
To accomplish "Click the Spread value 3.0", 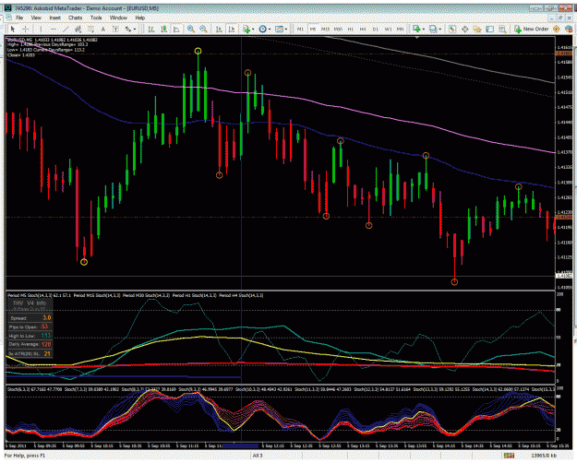I will coord(47,318).
